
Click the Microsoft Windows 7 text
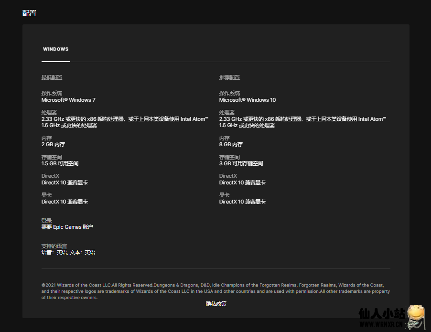tap(68, 100)
